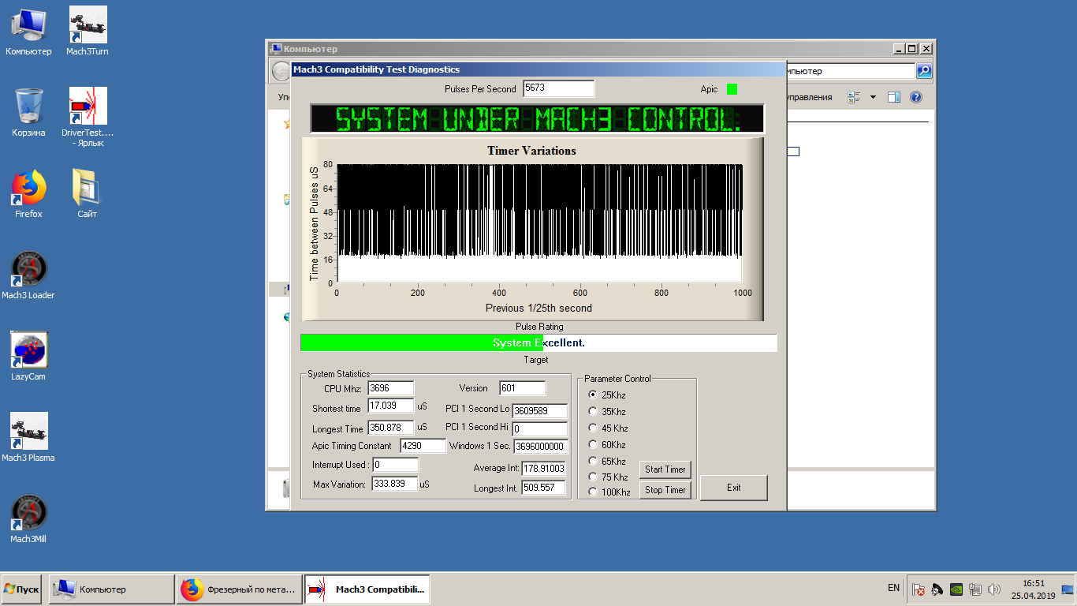
Task: Select the DriverTest shortcut on desktop
Action: click(x=88, y=117)
